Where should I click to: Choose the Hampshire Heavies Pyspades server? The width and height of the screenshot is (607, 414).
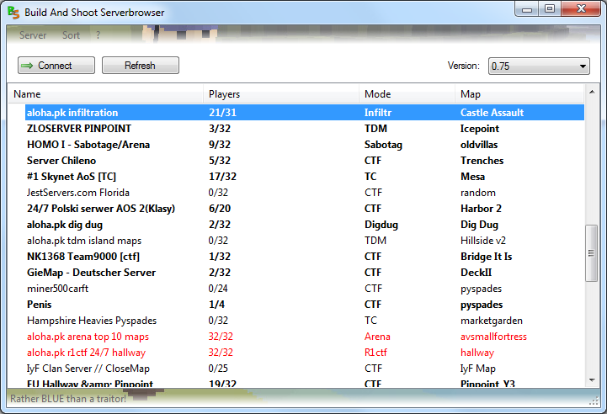click(92, 321)
